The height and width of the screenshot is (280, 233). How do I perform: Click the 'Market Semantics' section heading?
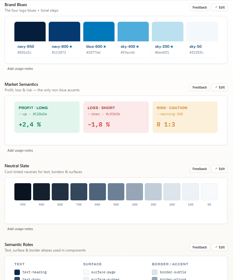click(21, 85)
